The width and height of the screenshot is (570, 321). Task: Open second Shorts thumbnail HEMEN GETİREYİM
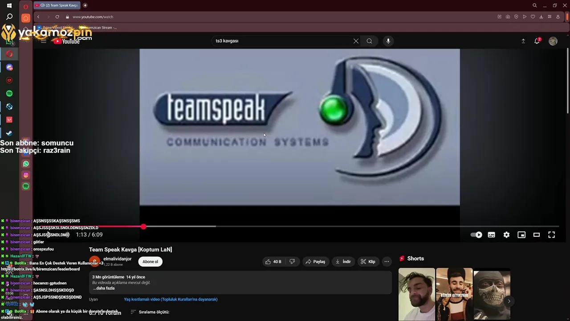pyautogui.click(x=454, y=294)
